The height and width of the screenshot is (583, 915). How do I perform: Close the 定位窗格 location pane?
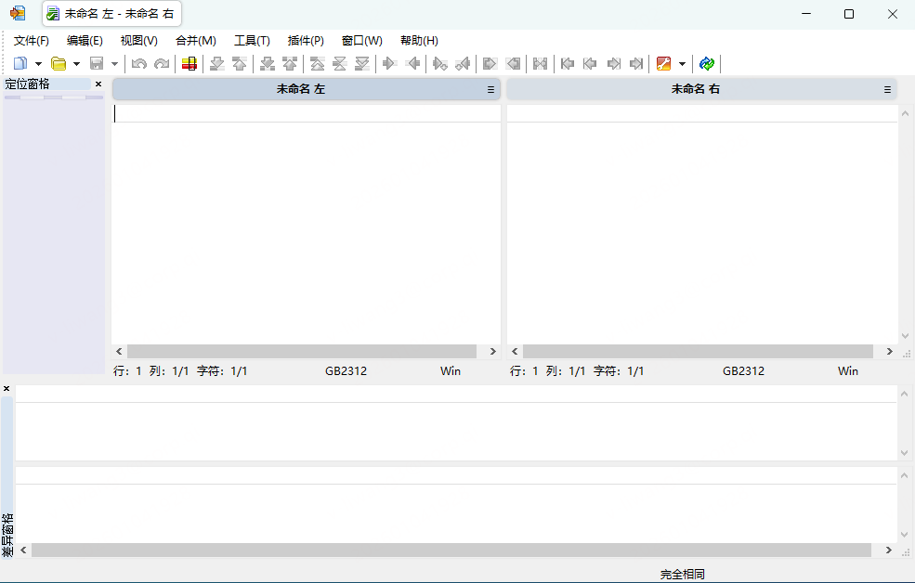(98, 84)
